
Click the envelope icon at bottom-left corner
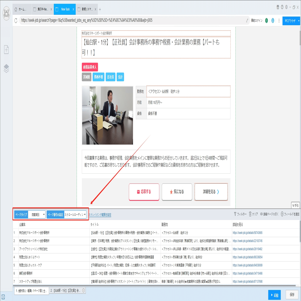tap(3, 297)
